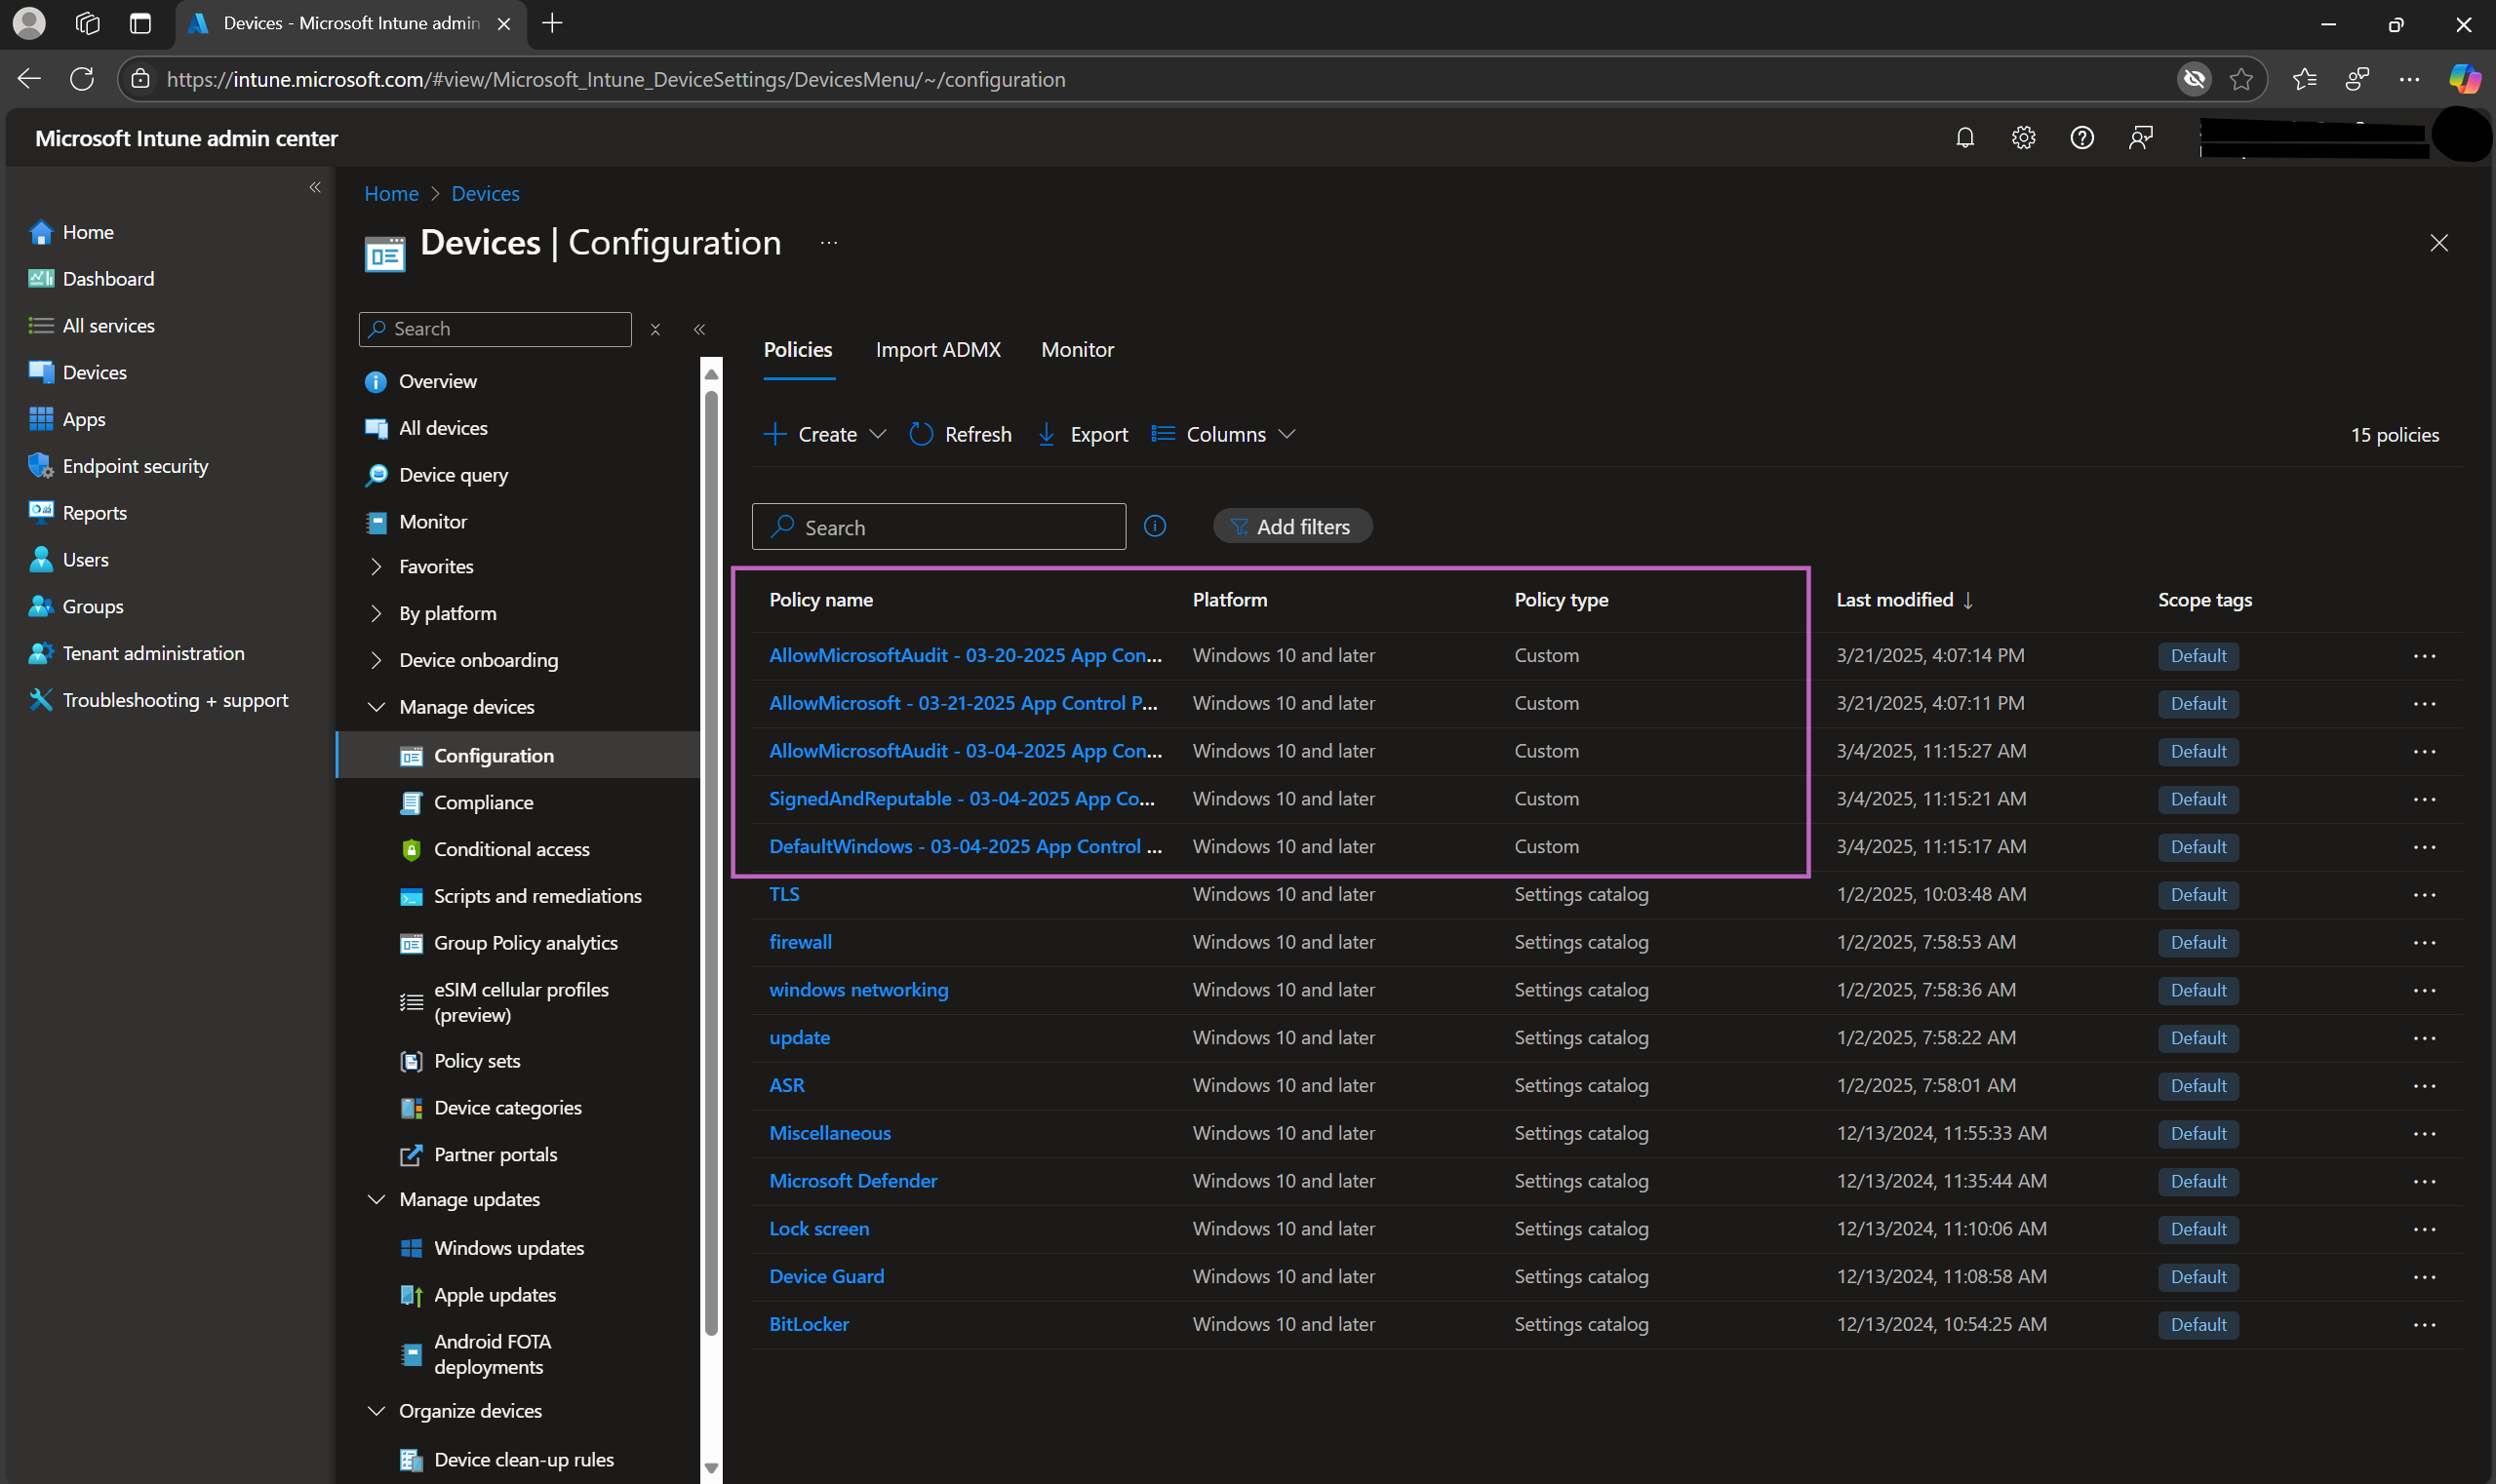Switch to the Monitor tab
Image resolution: width=2496 pixels, height=1484 pixels.
coord(1077,350)
